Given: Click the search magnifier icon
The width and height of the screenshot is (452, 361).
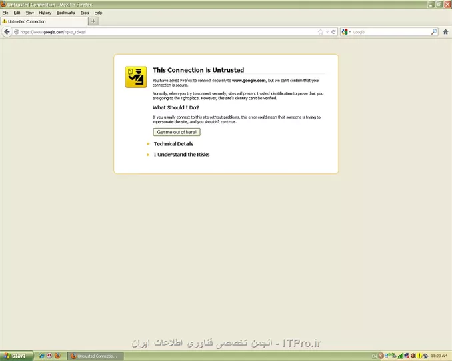Looking at the screenshot, I should point(433,32).
